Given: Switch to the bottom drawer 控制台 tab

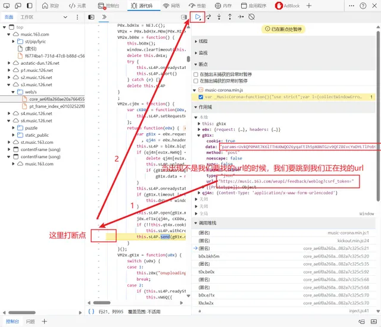Looking at the screenshot, I should [12, 322].
